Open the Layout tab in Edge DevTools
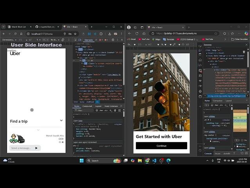Image resolution: width=250 pixels, height=188 pixels. pos(229,101)
